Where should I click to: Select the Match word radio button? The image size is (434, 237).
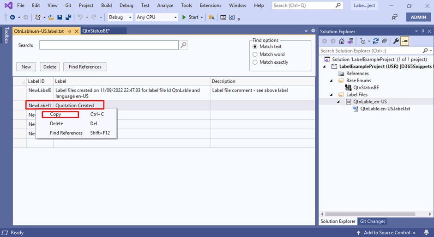click(255, 54)
